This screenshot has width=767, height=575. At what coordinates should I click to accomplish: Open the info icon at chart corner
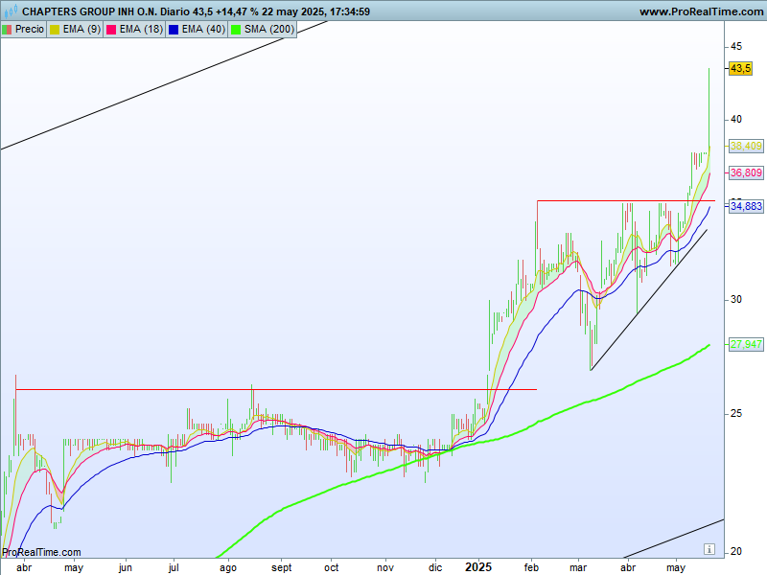coord(709,549)
